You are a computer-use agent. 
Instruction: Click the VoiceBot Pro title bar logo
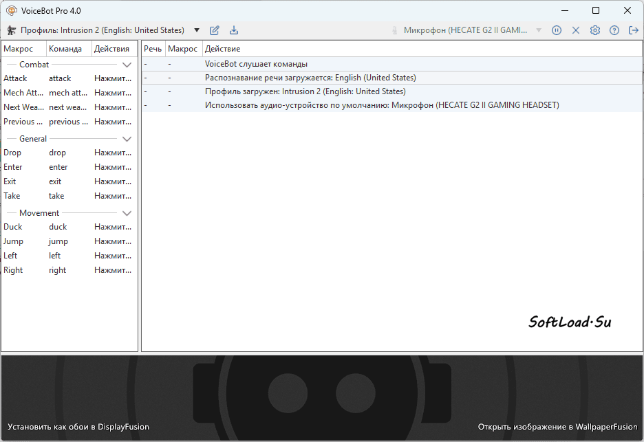(12, 11)
